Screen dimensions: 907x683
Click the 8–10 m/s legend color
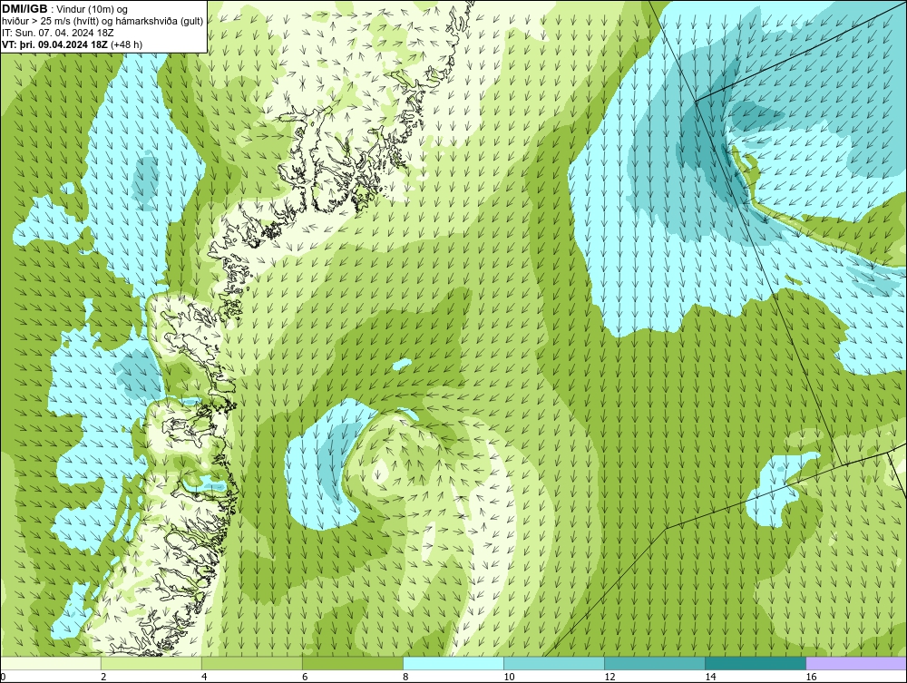[x=453, y=663]
